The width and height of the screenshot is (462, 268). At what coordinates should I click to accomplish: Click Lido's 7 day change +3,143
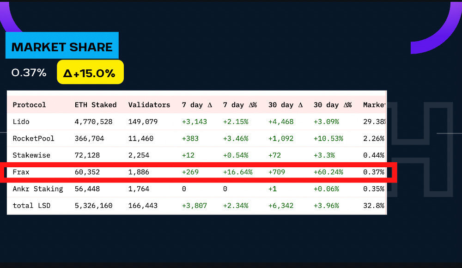click(195, 122)
